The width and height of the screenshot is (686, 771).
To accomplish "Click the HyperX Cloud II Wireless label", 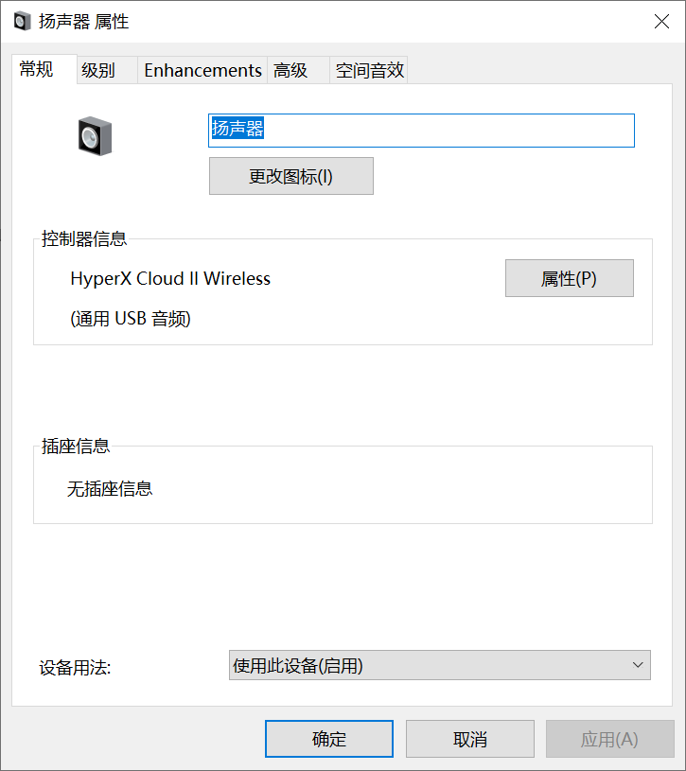I will (170, 278).
